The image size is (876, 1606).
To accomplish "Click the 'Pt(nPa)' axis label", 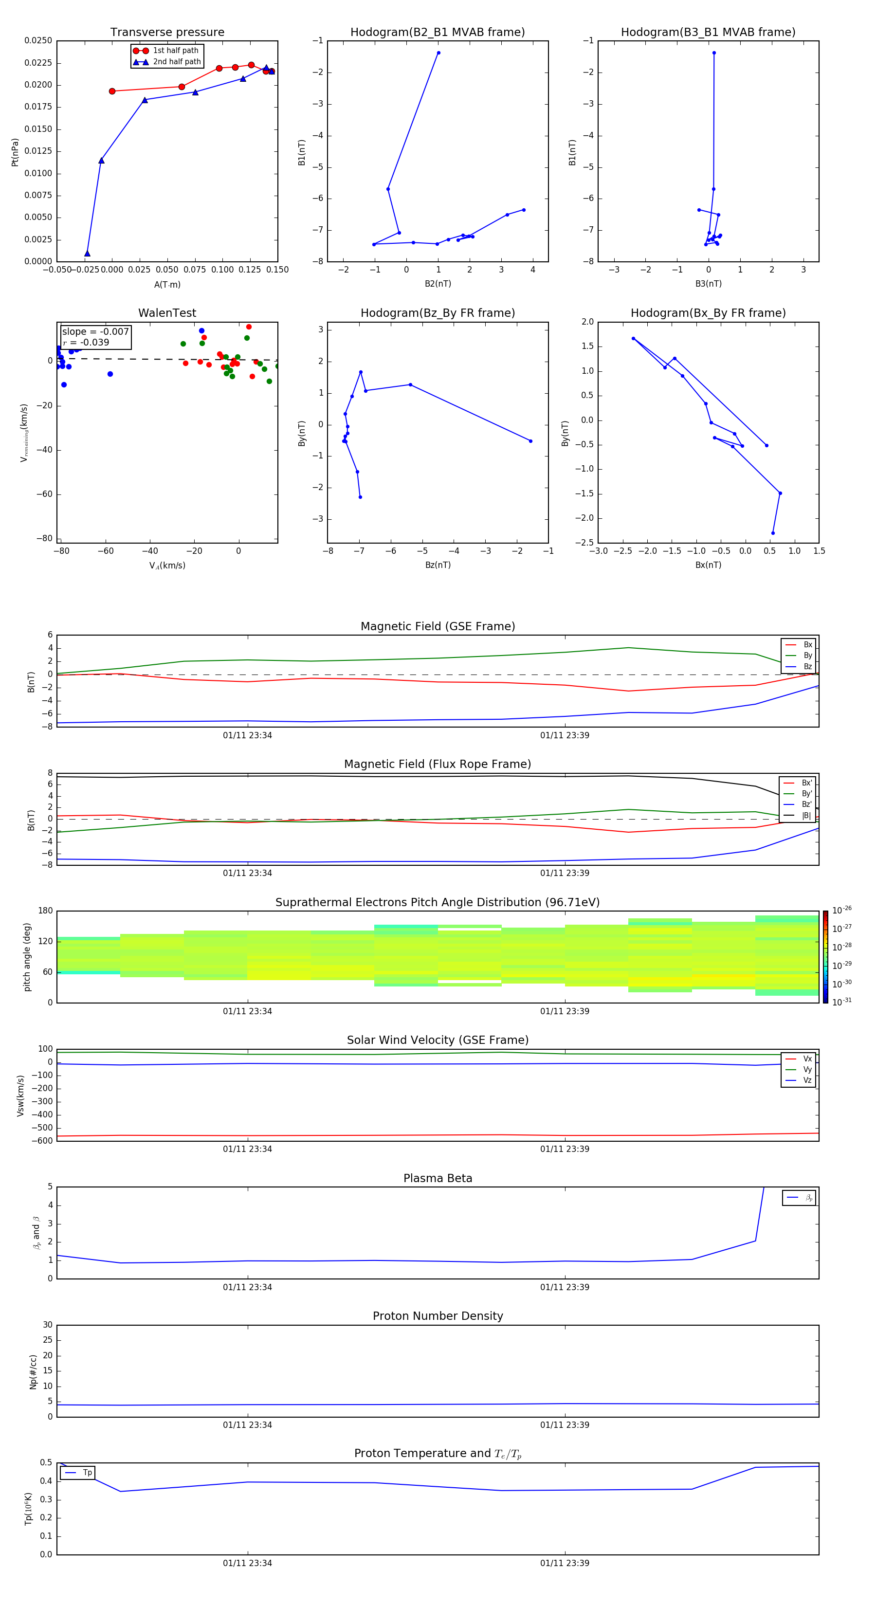I will [15, 152].
